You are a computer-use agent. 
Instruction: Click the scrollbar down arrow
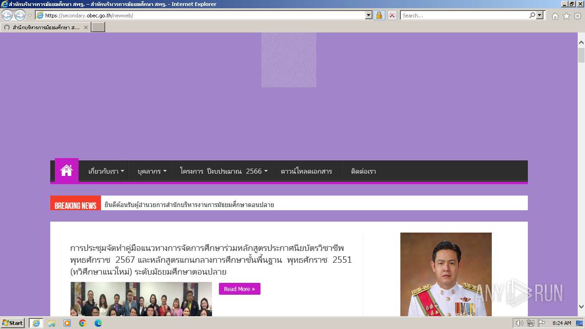click(581, 307)
